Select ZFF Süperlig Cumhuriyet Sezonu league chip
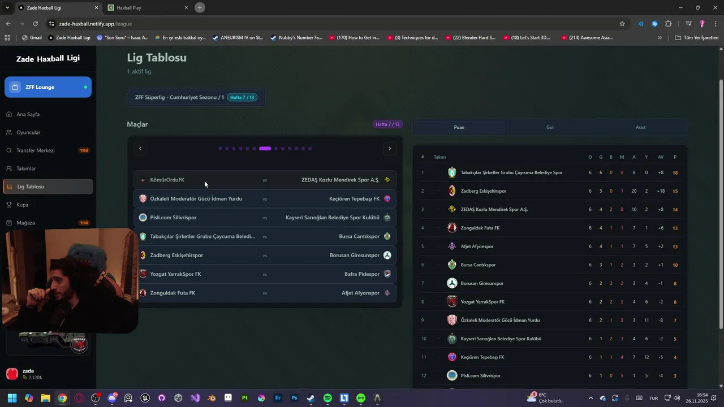 point(196,97)
